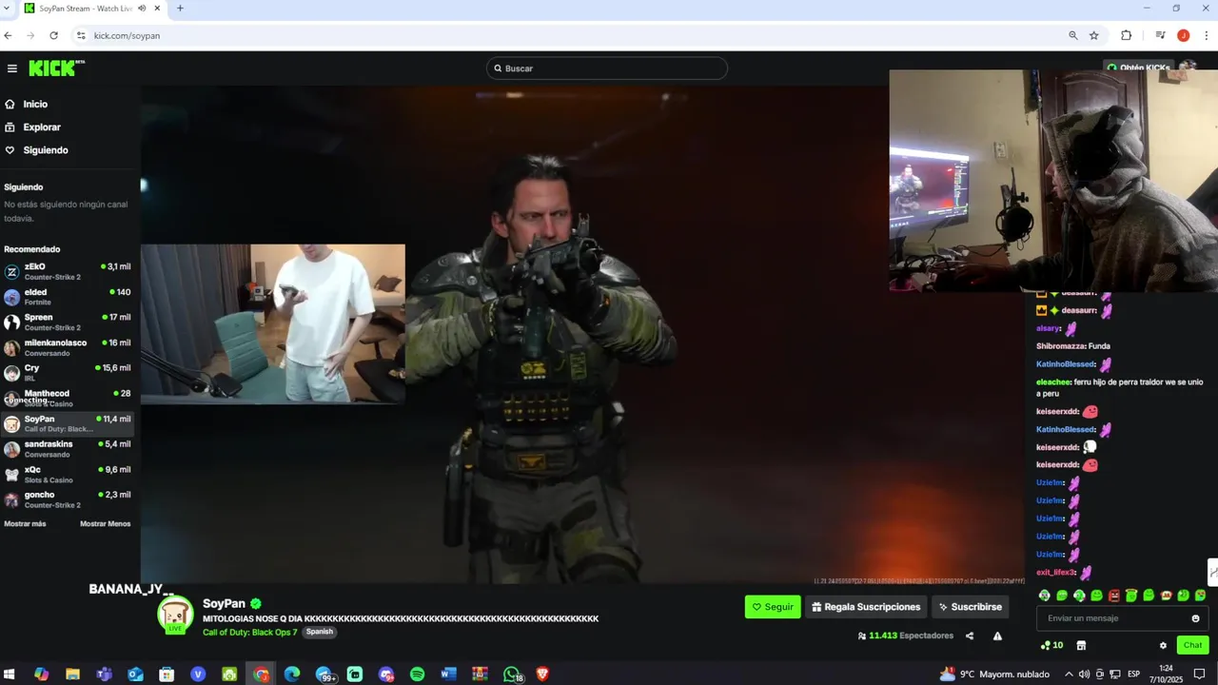The image size is (1218, 685).
Task: Open a new browser tab
Action: click(180, 9)
